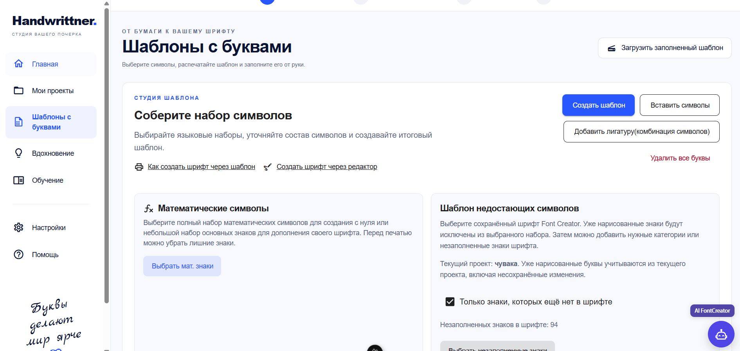Click the project name чувака
The height and width of the screenshot is (351, 740).
pyautogui.click(x=506, y=264)
